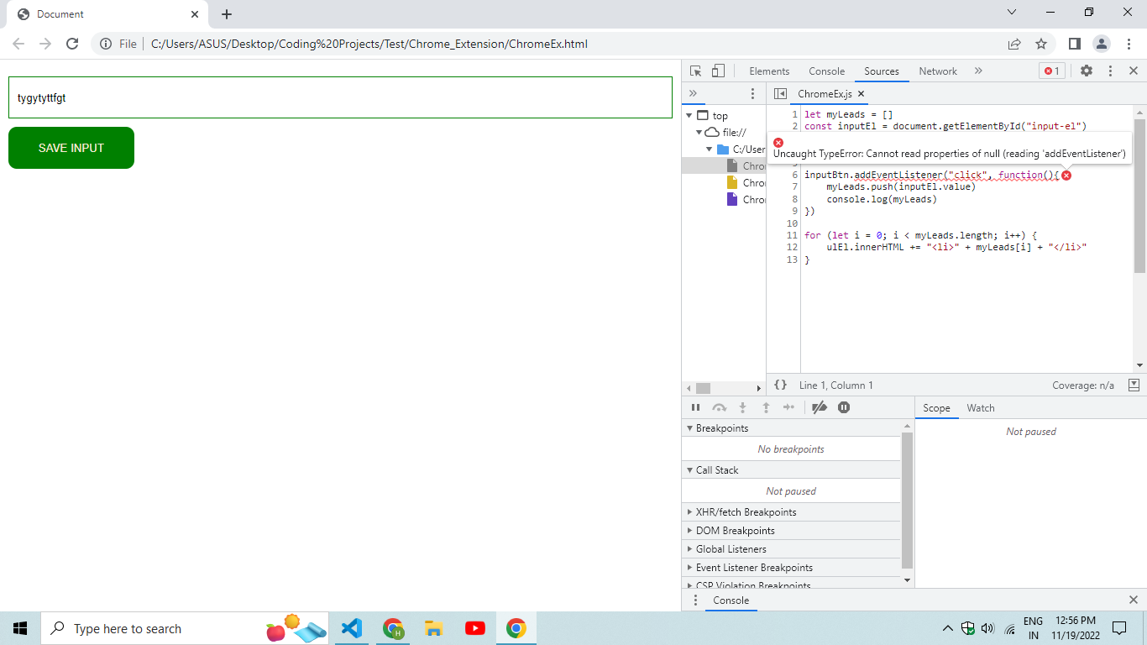Click the step out debugger icon
Viewport: 1147px width, 645px height.
[x=766, y=407]
